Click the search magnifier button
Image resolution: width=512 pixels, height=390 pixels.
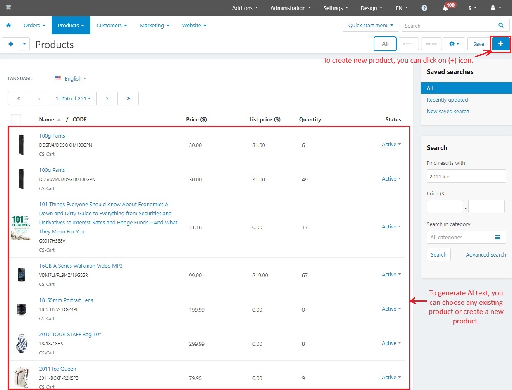coord(501,26)
